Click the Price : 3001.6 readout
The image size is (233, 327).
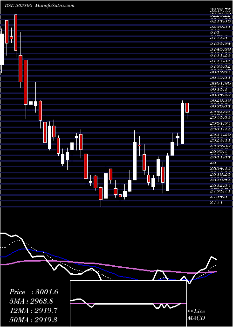tap(34, 292)
